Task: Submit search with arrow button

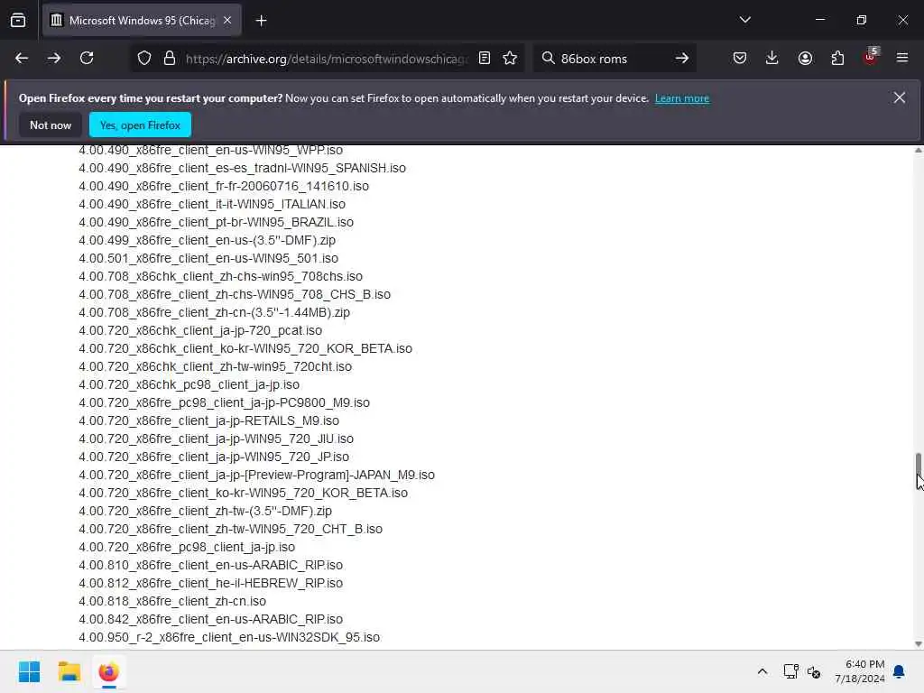Action: coord(682,59)
